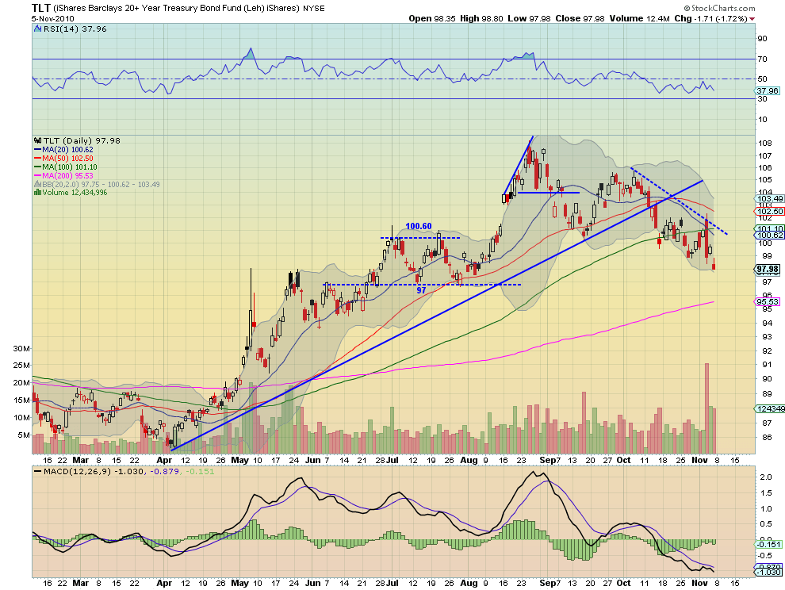785x590 pixels.
Task: Click the High 98.80 header value
Action: click(481, 18)
